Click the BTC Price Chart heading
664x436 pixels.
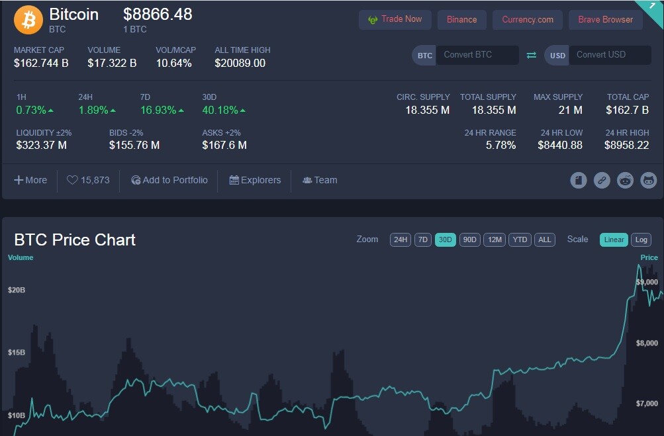click(x=75, y=240)
